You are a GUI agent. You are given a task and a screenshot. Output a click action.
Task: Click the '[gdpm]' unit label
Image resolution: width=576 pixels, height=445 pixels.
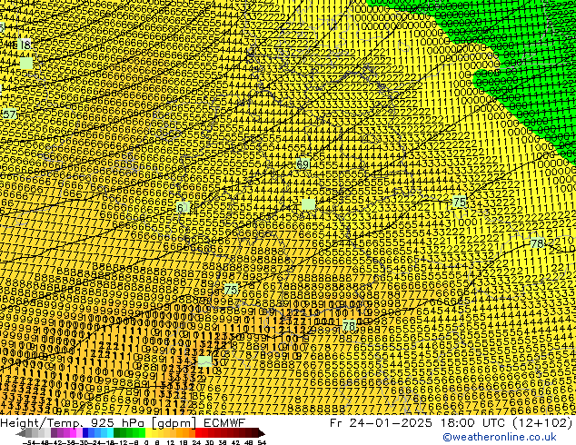(174, 423)
